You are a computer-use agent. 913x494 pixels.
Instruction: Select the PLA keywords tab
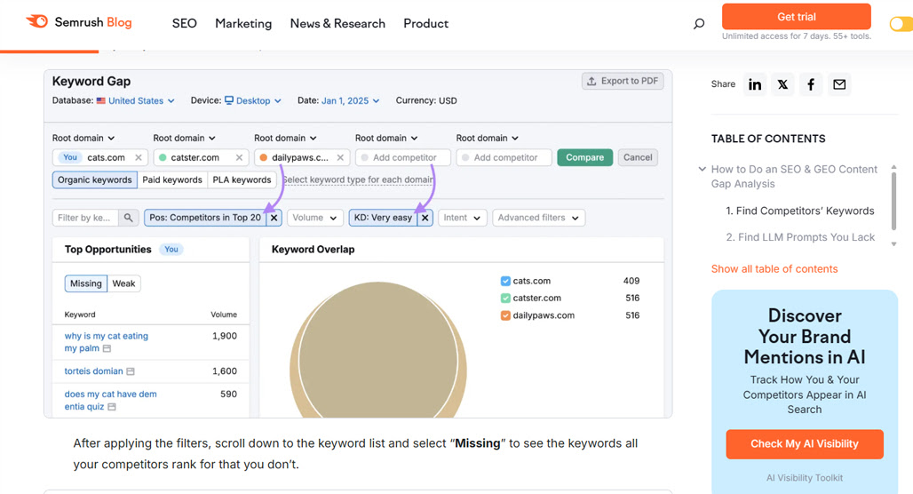[242, 180]
